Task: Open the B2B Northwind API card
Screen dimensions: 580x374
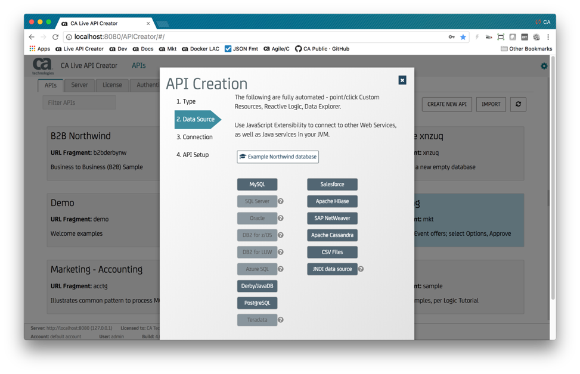Action: tap(104, 154)
